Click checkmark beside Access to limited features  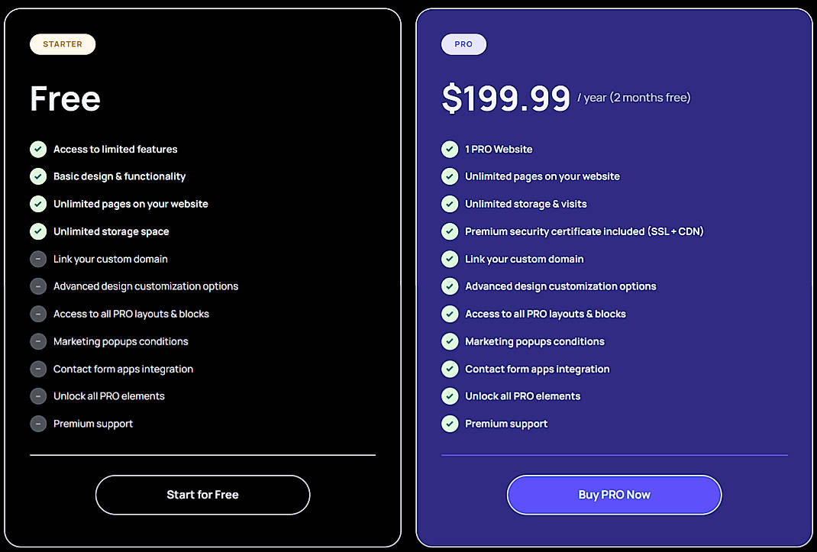[x=38, y=149]
